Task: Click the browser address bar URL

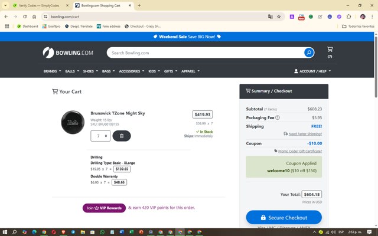Action: pos(65,17)
